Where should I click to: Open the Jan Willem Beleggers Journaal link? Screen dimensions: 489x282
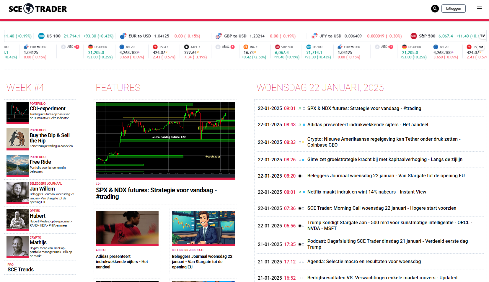42,189
